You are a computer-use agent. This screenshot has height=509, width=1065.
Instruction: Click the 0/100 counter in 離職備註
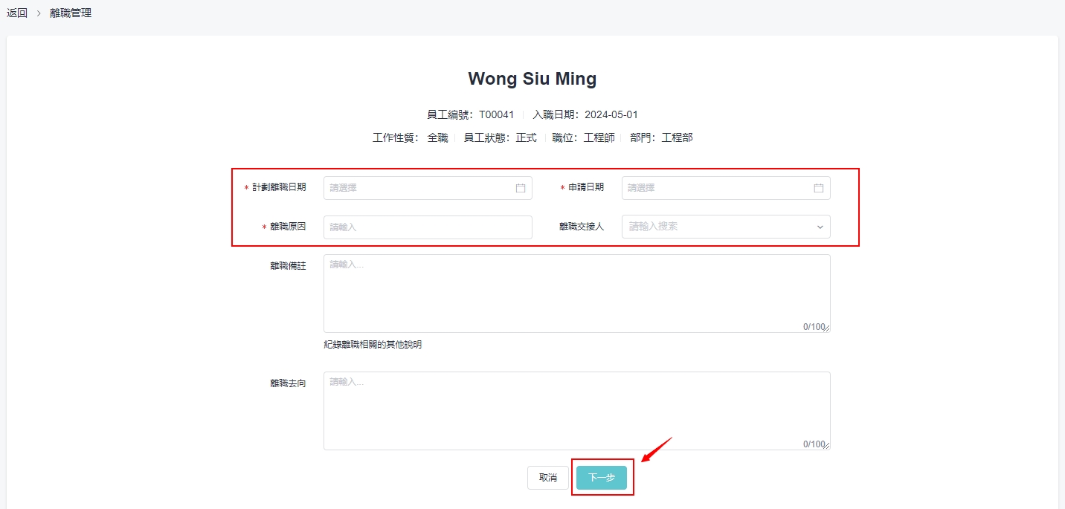tap(813, 327)
